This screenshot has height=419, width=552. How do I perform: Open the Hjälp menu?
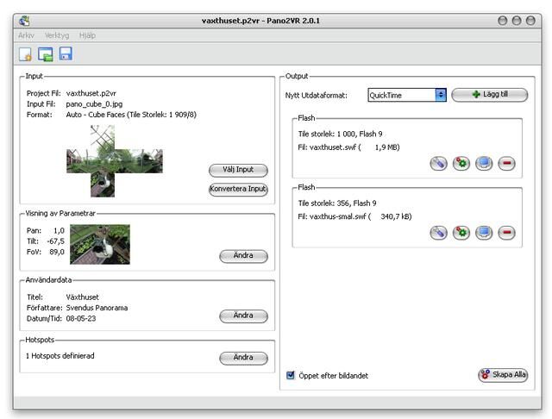click(x=88, y=35)
